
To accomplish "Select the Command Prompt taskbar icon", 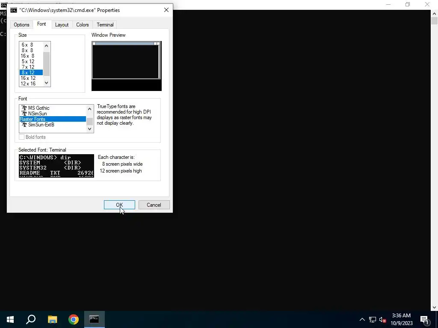I will (x=94, y=319).
